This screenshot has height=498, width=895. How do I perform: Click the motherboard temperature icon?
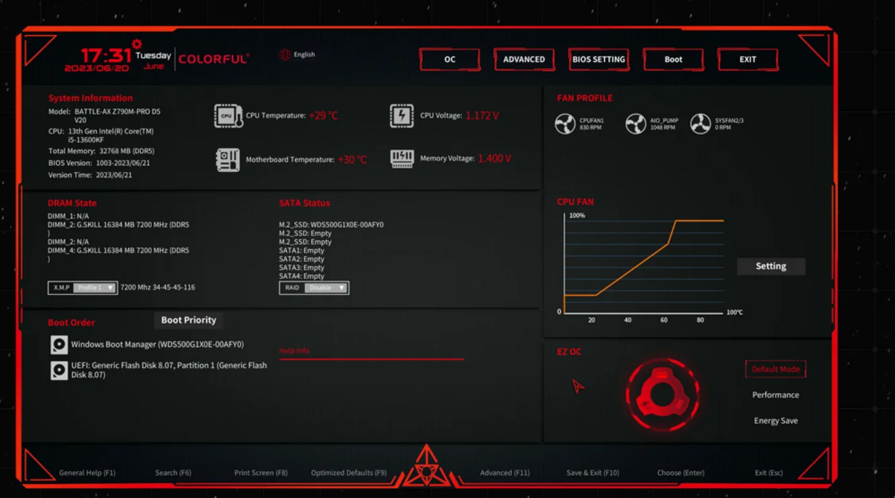click(228, 160)
